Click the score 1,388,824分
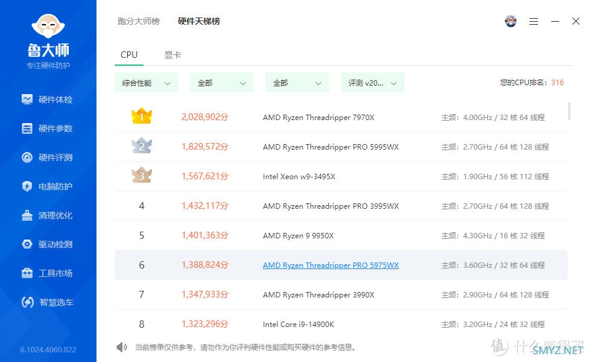 (205, 265)
